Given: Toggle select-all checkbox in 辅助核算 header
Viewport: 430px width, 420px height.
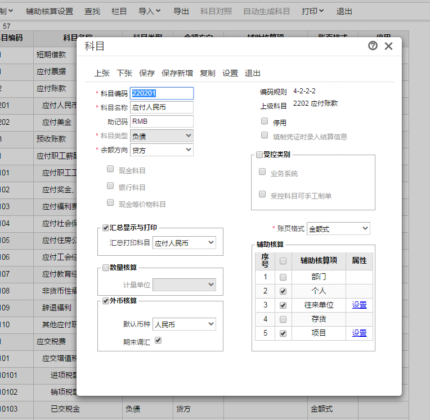Looking at the screenshot, I should click(x=283, y=261).
